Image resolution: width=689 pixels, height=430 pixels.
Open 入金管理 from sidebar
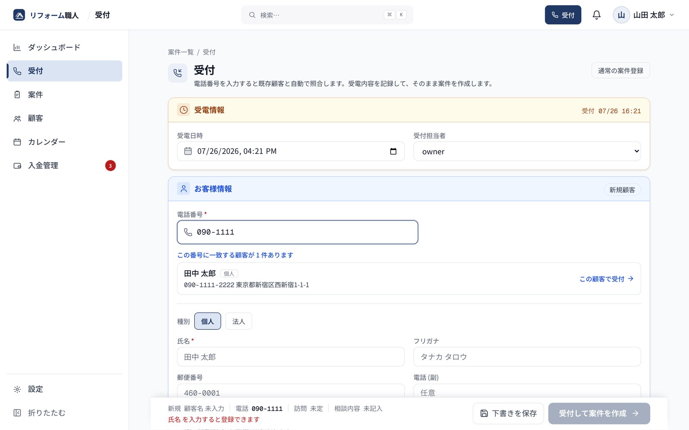click(x=65, y=166)
